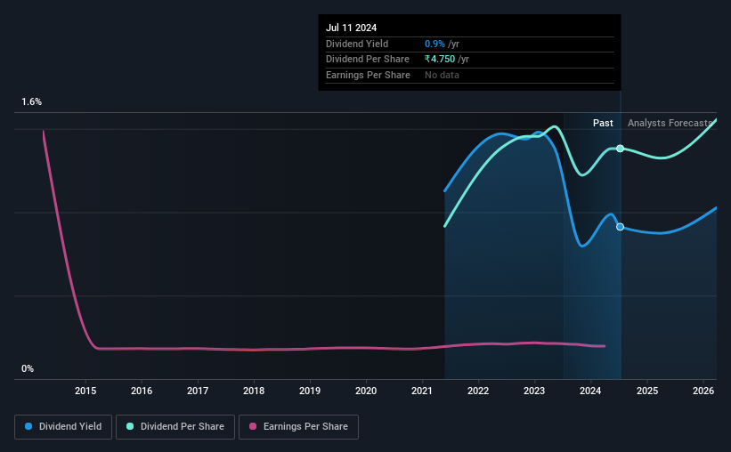Click the Analysts Forecasts section label
The image size is (731, 452).
tap(670, 123)
